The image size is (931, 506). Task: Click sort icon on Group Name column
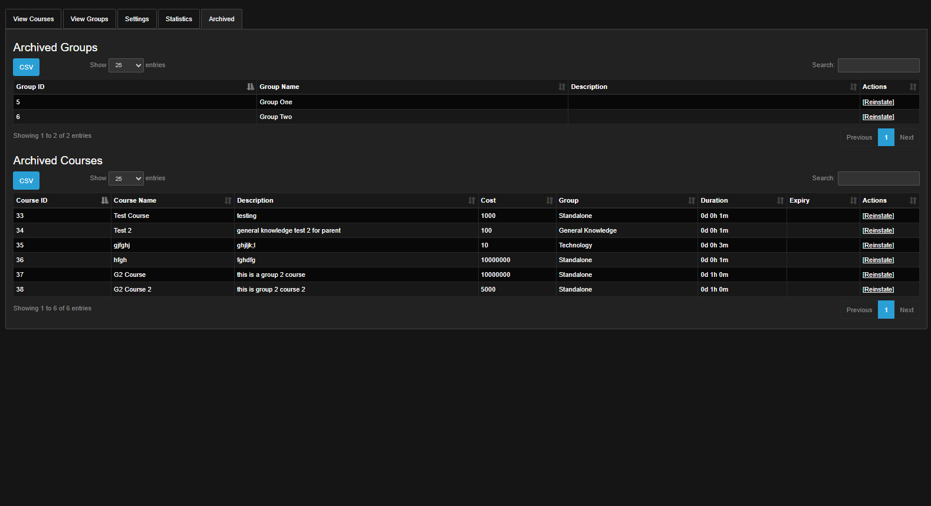coord(562,87)
